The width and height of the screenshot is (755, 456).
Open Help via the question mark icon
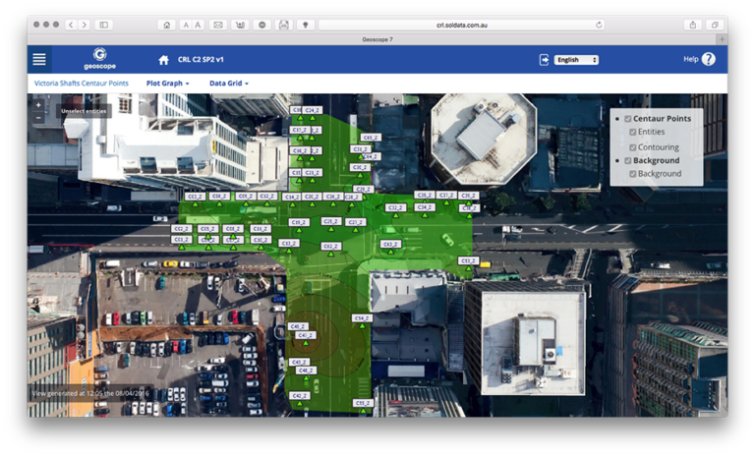point(708,59)
